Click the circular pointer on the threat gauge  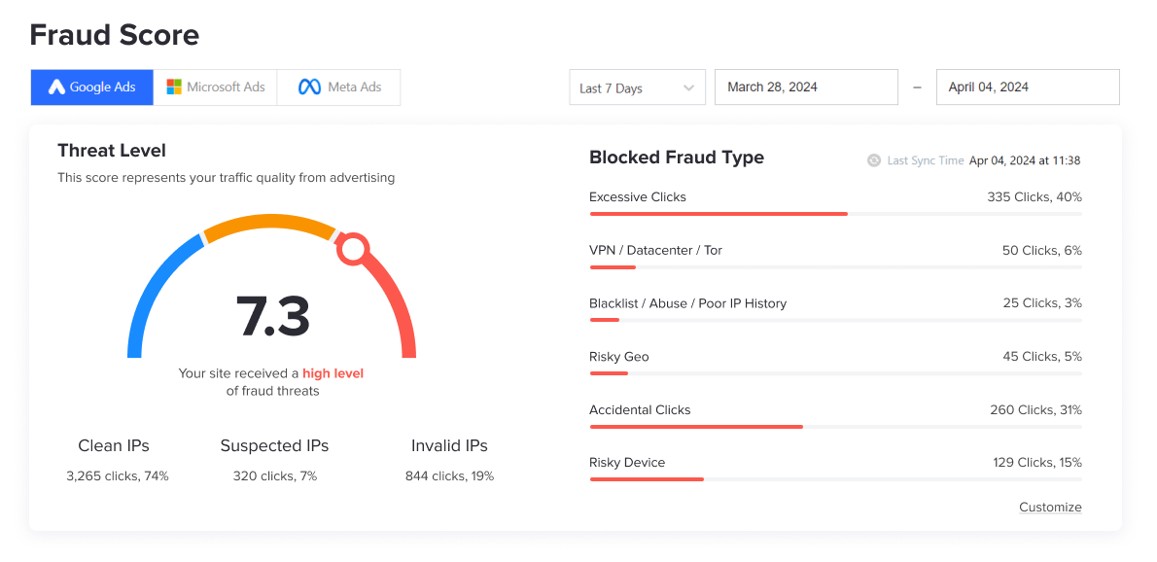(353, 251)
